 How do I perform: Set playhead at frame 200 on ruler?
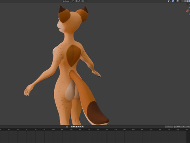(142, 129)
